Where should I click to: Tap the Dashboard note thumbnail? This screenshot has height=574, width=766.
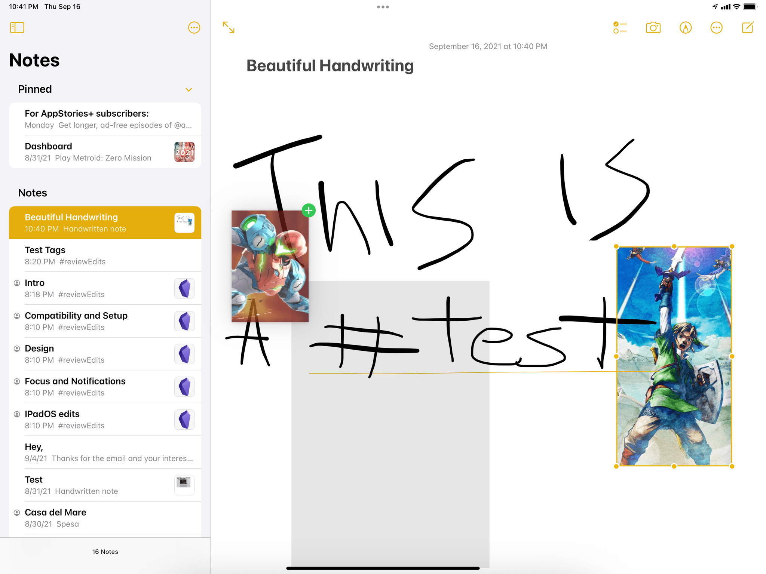pos(184,152)
